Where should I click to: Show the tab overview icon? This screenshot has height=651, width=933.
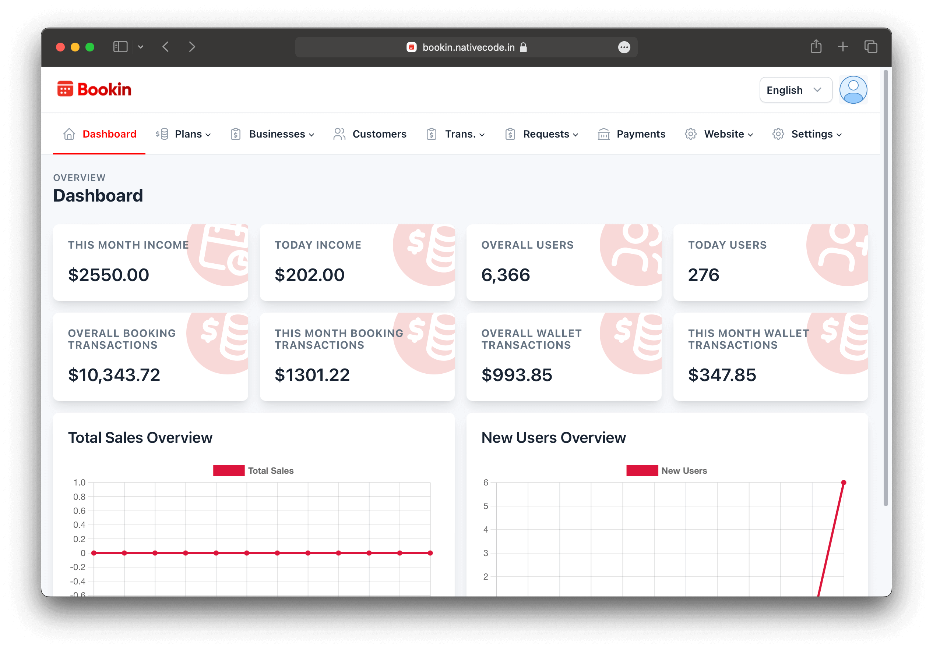870,47
